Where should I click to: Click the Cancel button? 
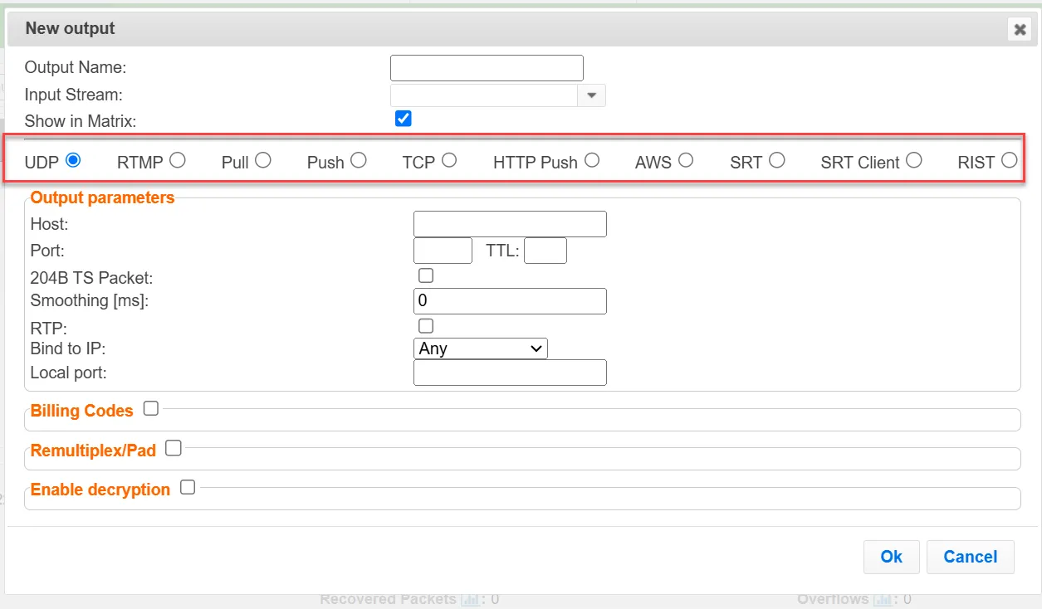click(x=971, y=557)
